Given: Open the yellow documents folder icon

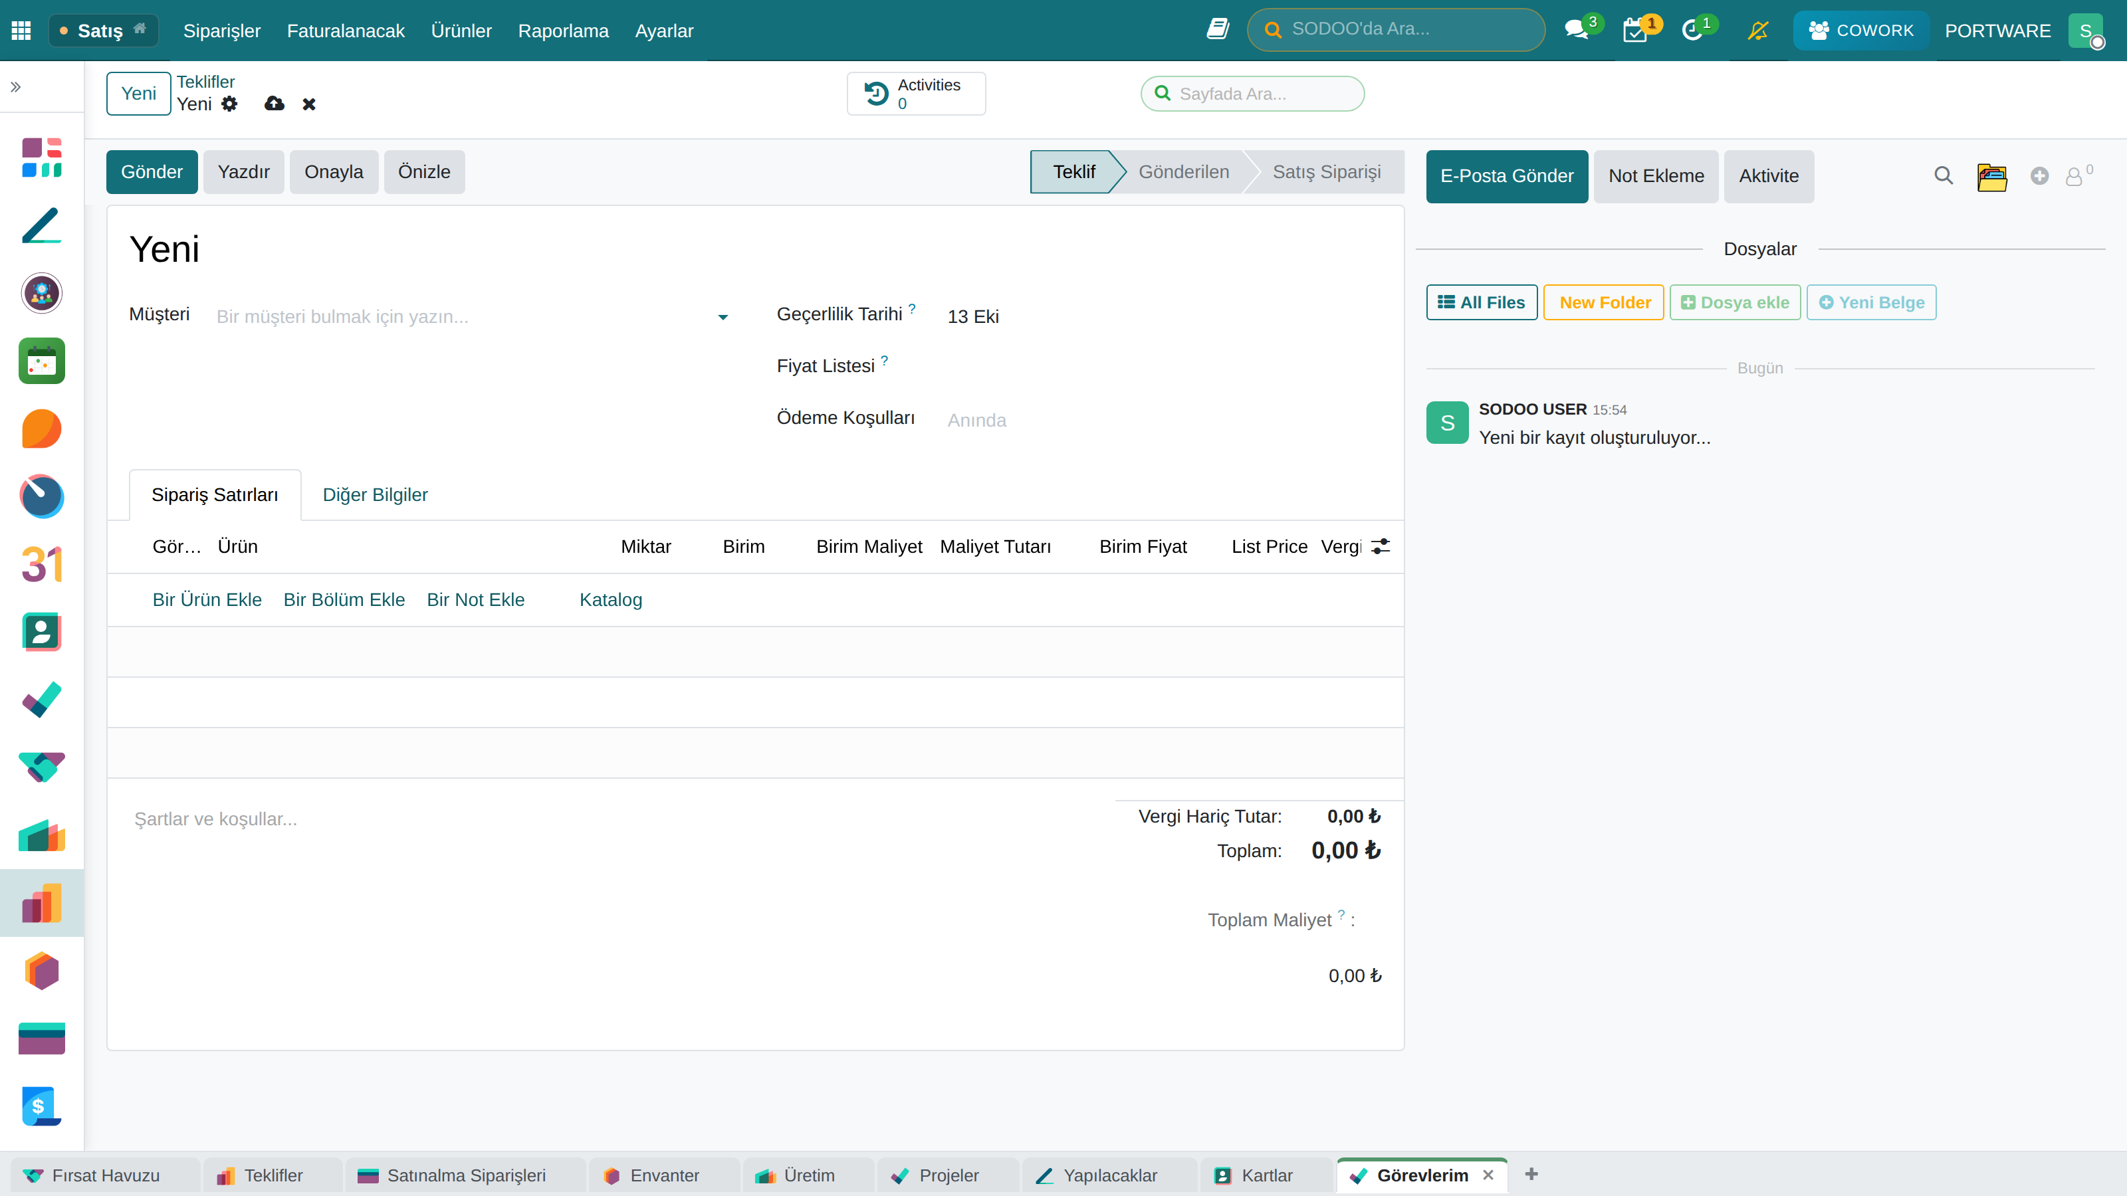Looking at the screenshot, I should 1991,177.
